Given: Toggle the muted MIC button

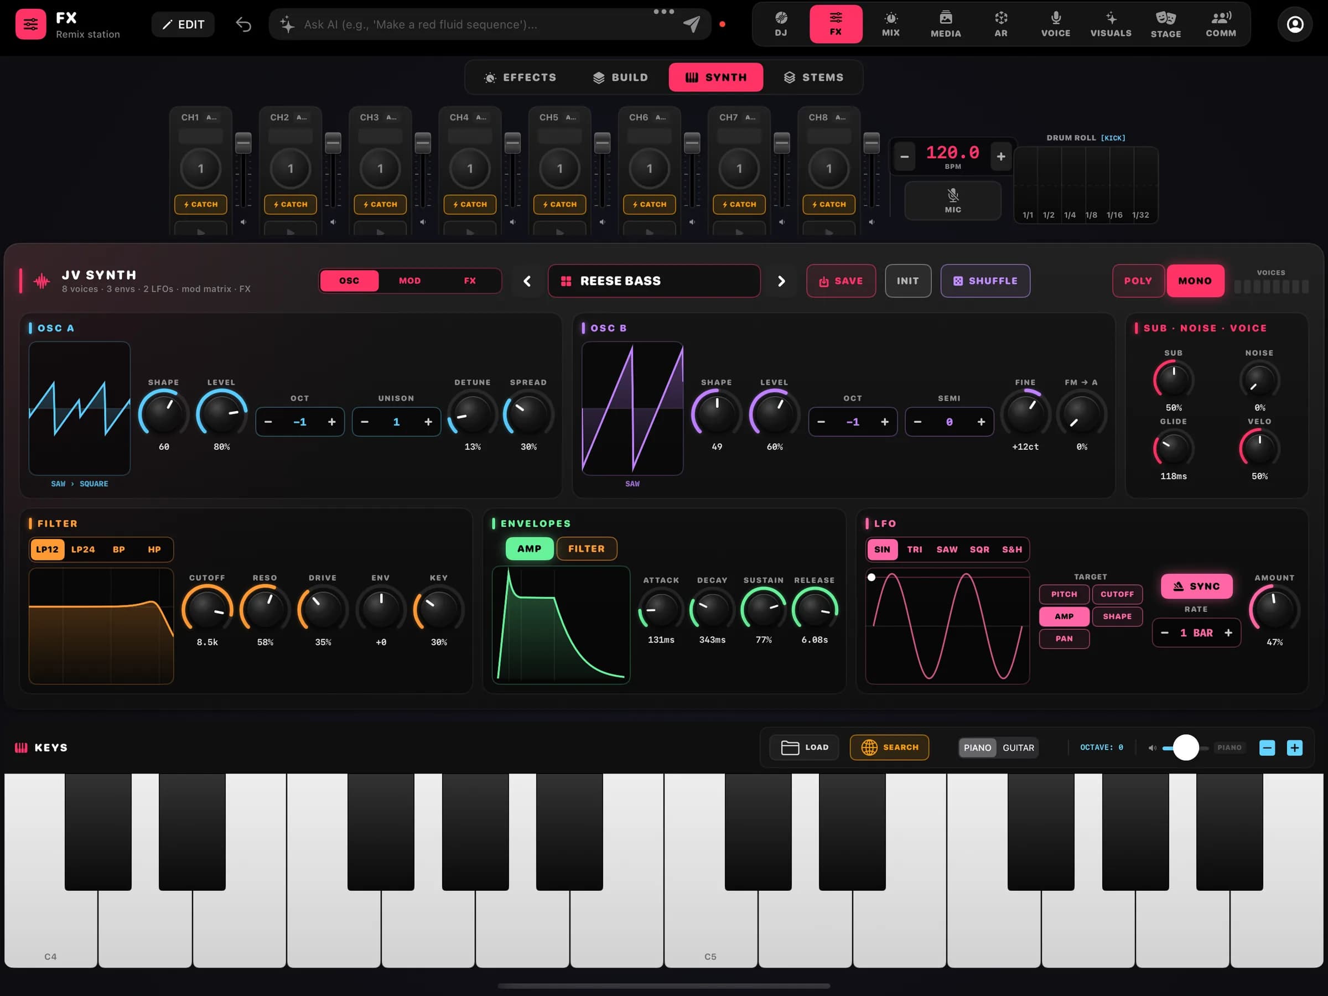Looking at the screenshot, I should click(953, 200).
